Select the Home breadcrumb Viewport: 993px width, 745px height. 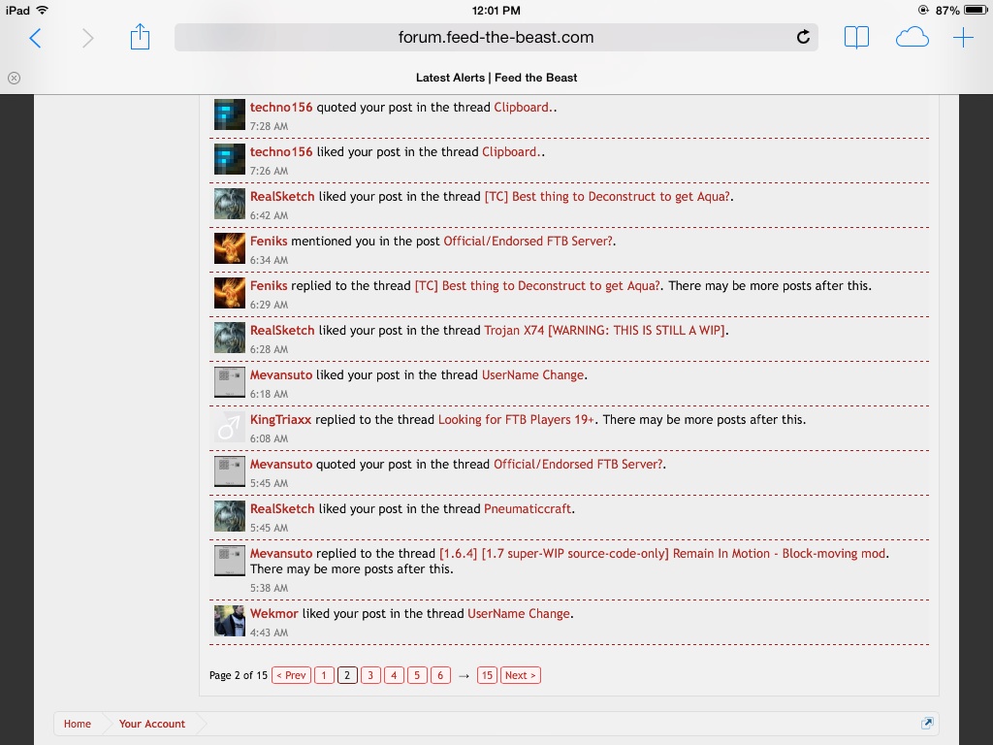(x=78, y=724)
